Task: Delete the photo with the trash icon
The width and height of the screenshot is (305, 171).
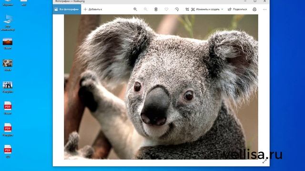Action: [156, 9]
